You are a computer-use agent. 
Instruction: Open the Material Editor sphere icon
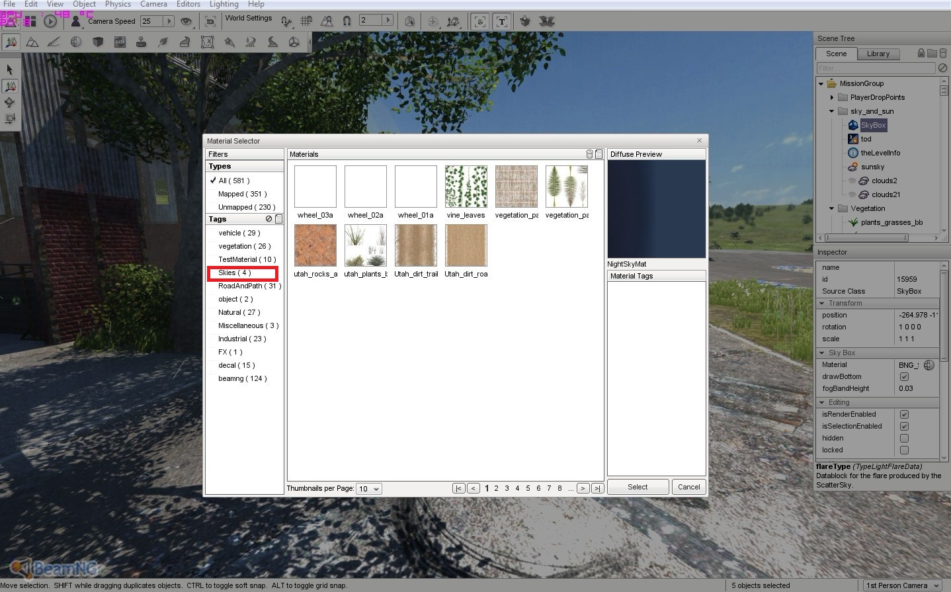[x=76, y=42]
